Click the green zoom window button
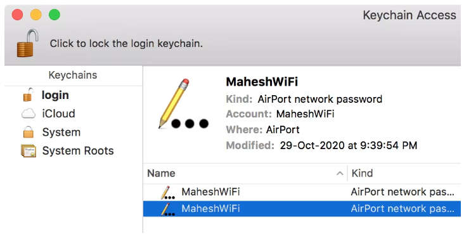The image size is (464, 243). (55, 15)
